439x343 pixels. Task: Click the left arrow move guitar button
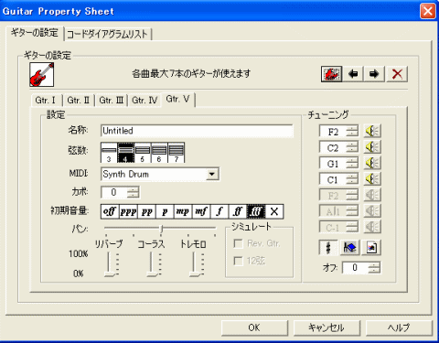353,74
